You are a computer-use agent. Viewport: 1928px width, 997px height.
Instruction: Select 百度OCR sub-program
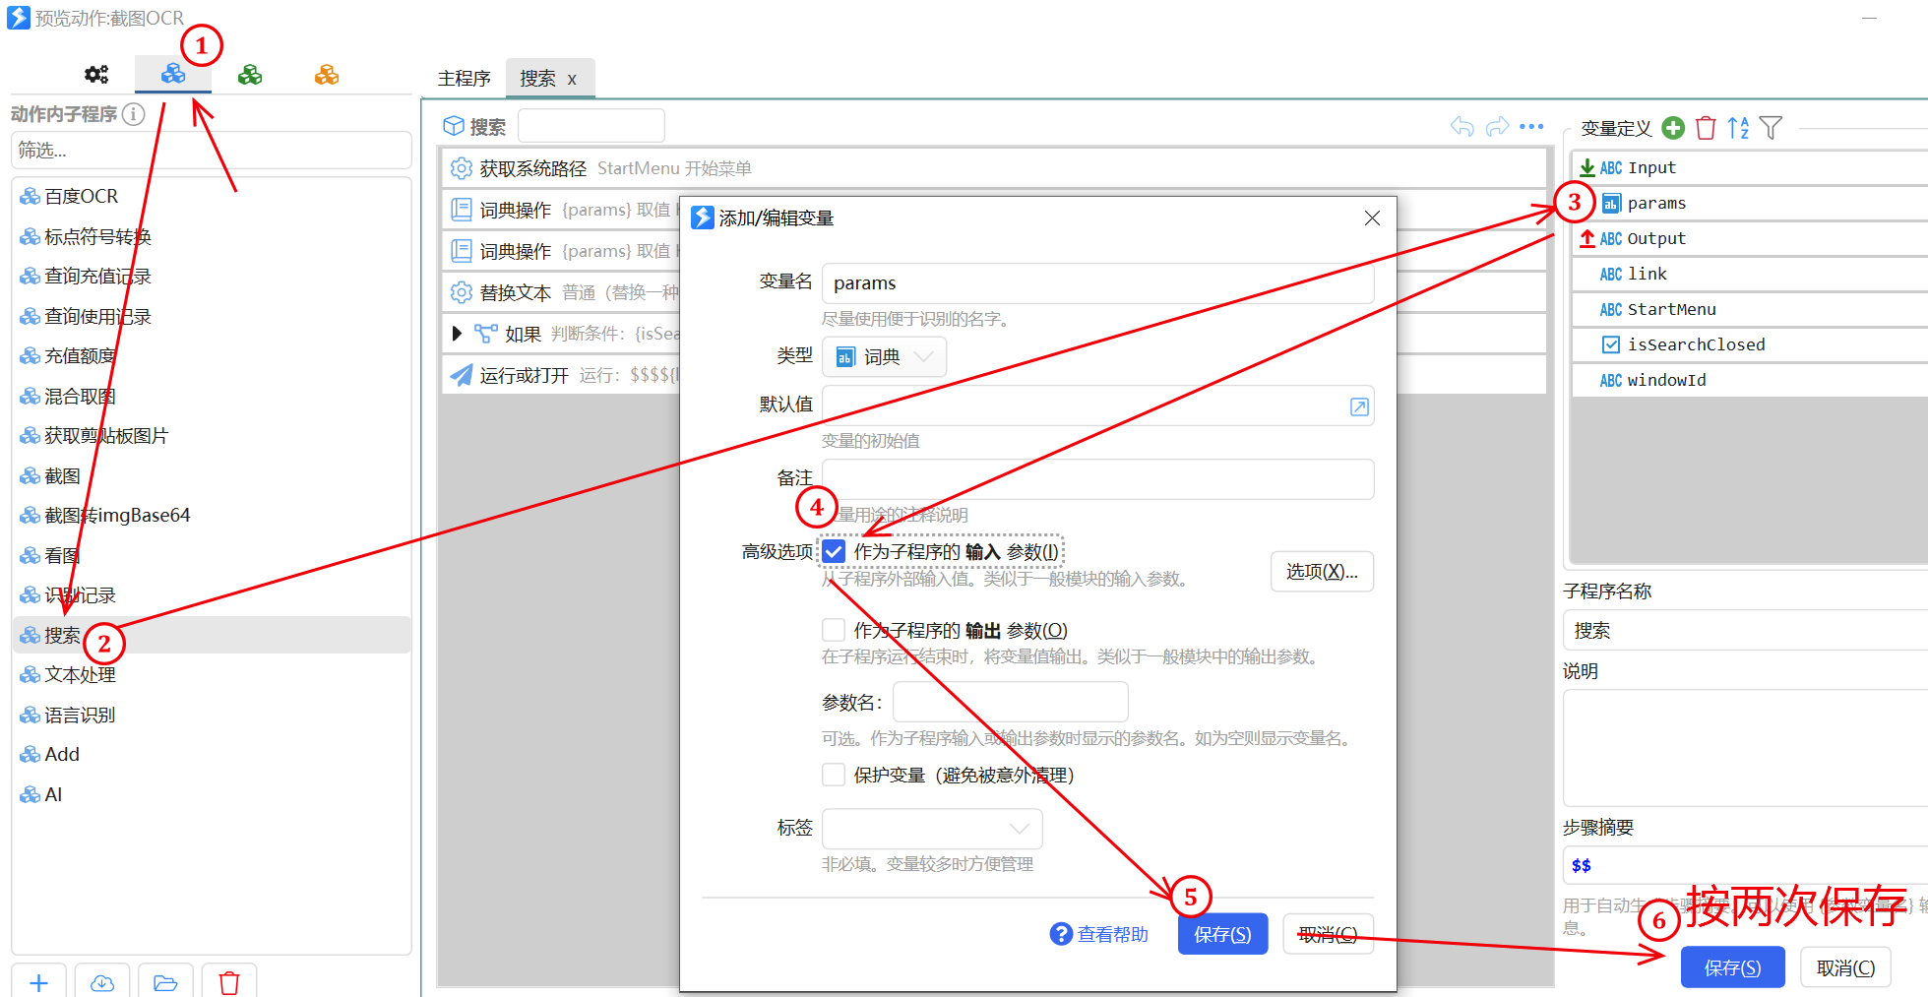coord(211,197)
